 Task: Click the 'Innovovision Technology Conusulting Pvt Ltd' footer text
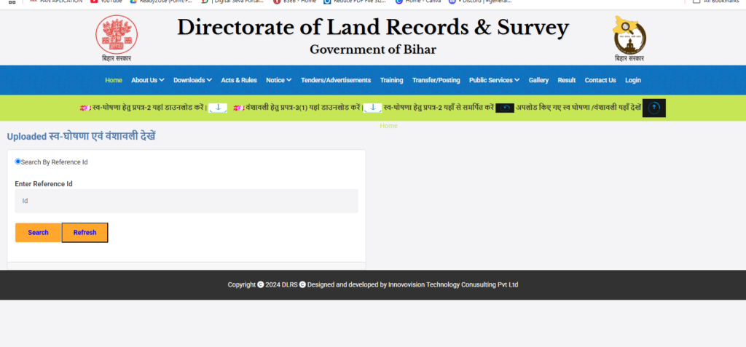coord(453,284)
